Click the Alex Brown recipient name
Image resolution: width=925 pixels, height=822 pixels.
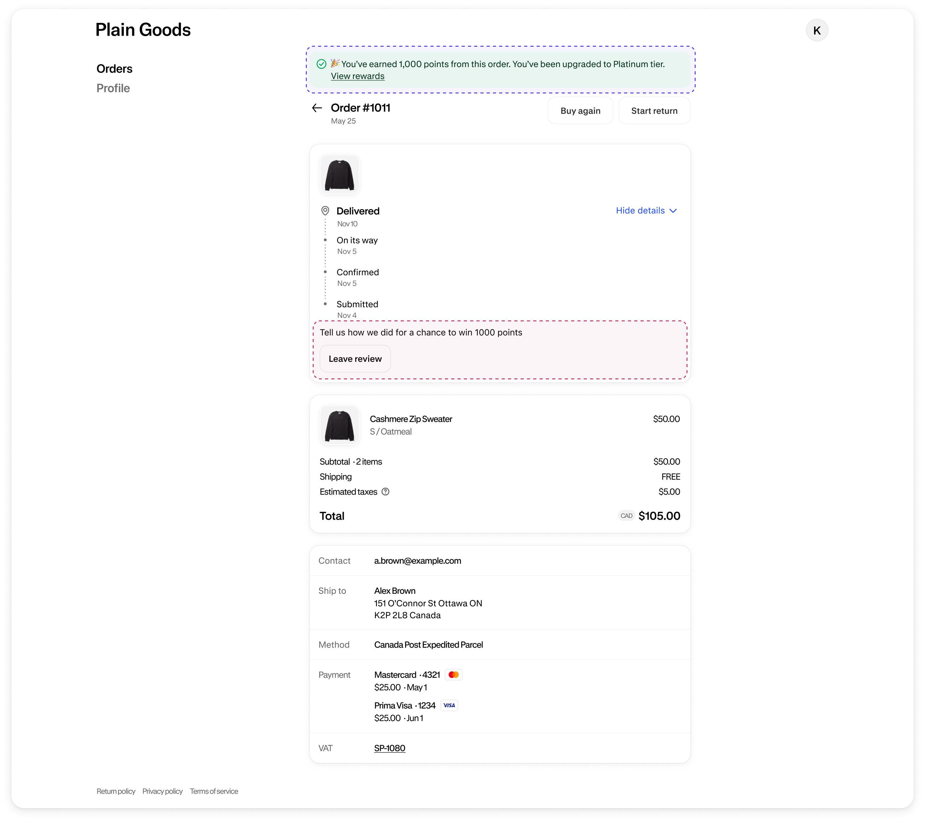tap(395, 591)
